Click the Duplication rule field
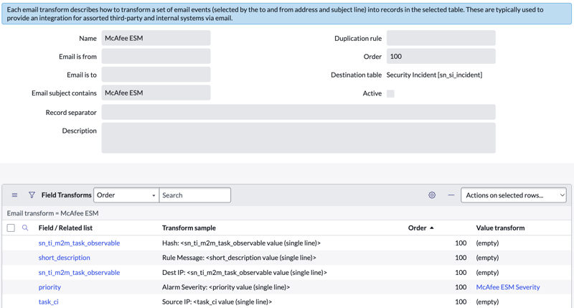The width and height of the screenshot is (574, 308). (441, 38)
